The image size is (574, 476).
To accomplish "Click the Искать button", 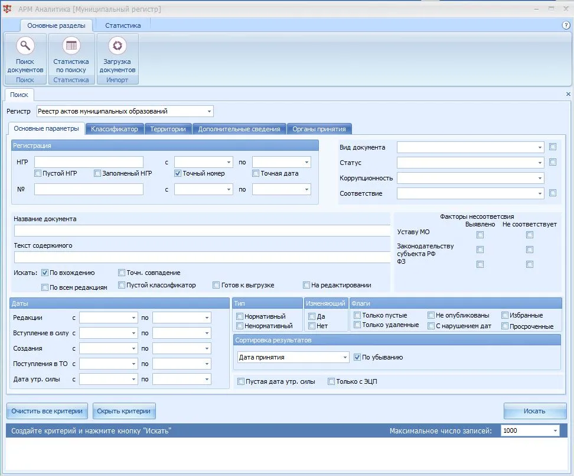I will click(535, 411).
